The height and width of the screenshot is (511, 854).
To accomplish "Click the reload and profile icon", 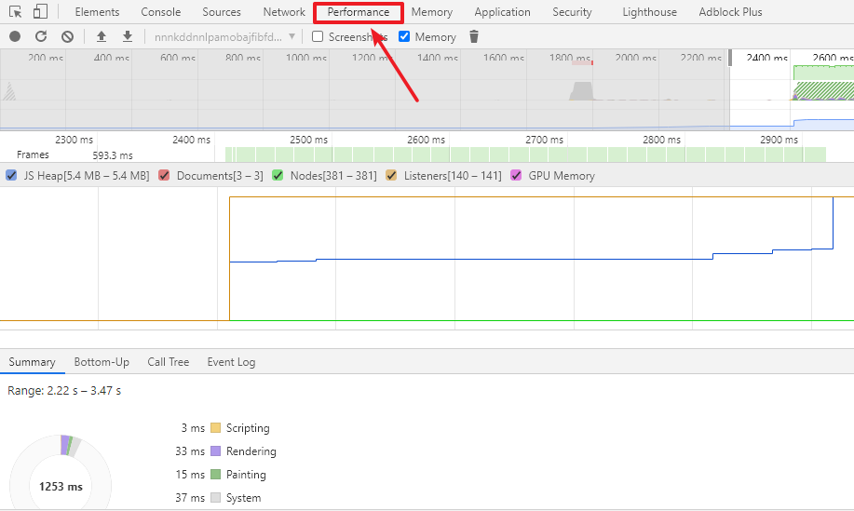I will (x=41, y=36).
